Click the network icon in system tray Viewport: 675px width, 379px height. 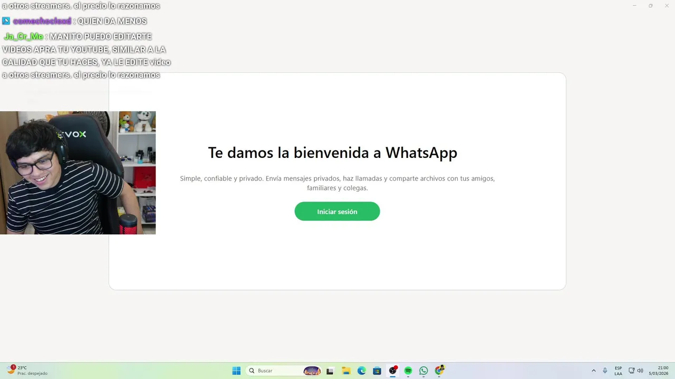click(x=632, y=371)
